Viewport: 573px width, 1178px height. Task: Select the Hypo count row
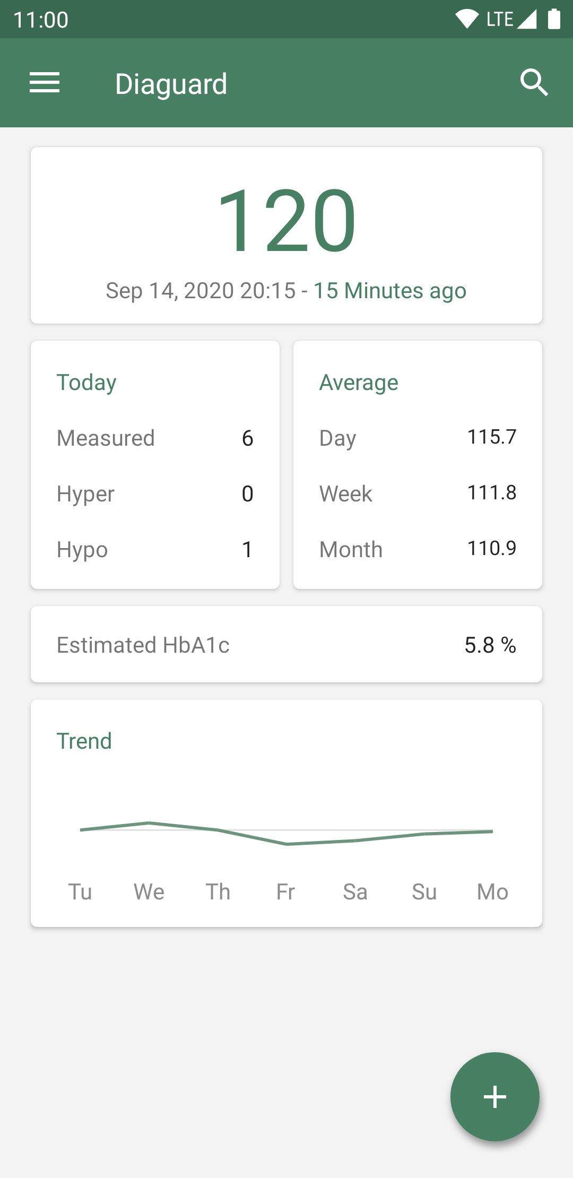155,550
